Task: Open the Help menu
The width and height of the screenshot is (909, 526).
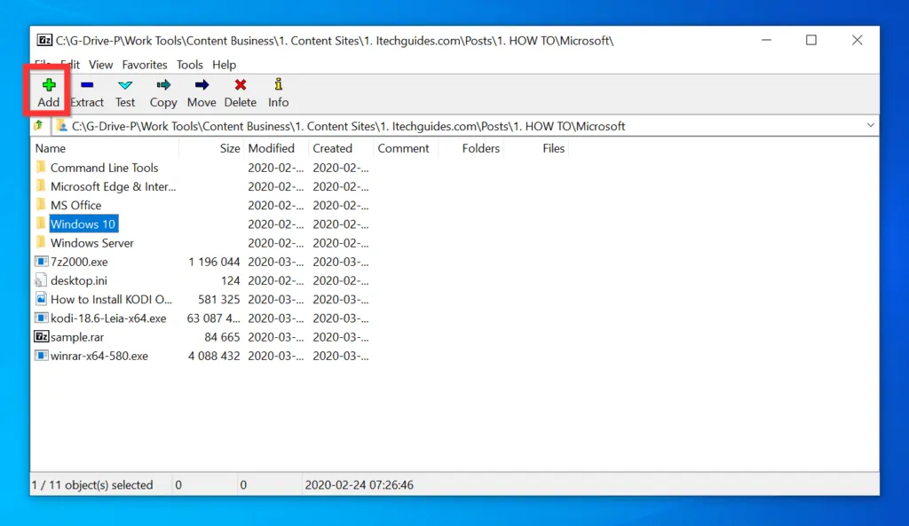Action: point(224,64)
